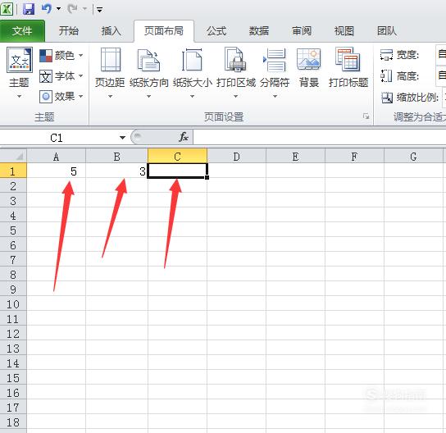Click the active cell C1
This screenshot has height=433, width=446.
[x=177, y=171]
